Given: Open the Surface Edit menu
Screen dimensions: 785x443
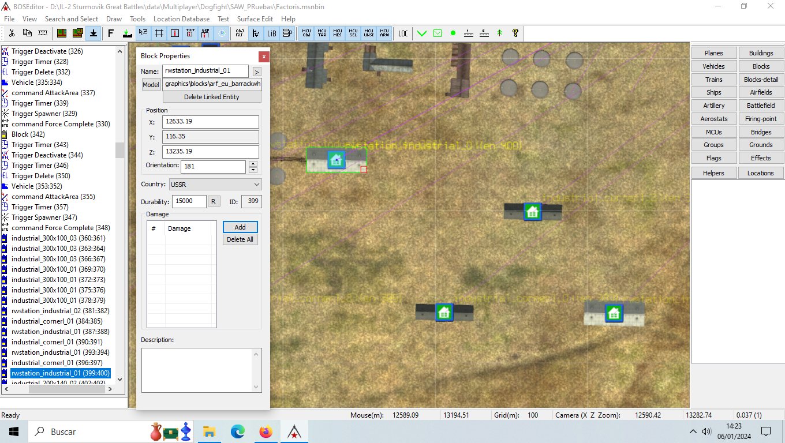Looking at the screenshot, I should point(255,19).
